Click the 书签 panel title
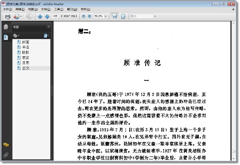This screenshot has height=165, width=240. pos(16,27)
